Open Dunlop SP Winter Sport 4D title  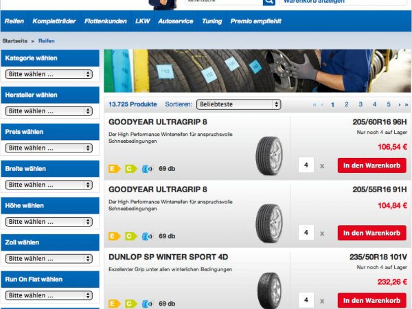(168, 257)
